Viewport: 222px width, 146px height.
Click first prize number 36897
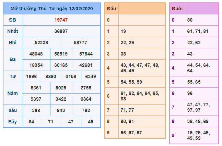(x=61, y=31)
